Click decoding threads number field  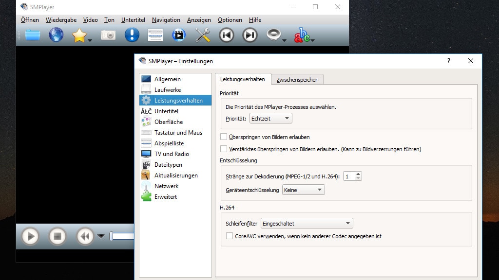coord(349,176)
